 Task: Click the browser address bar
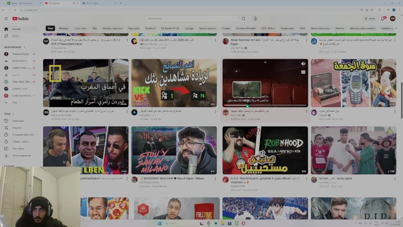(x=189, y=10)
